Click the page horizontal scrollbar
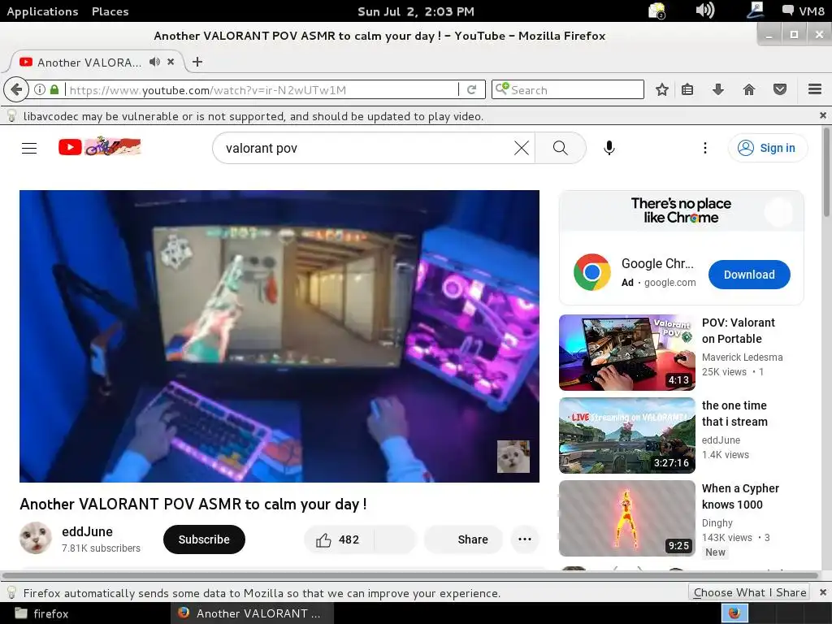This screenshot has width=832, height=624. (x=409, y=575)
